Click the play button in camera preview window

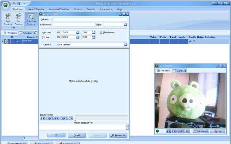click(x=169, y=131)
